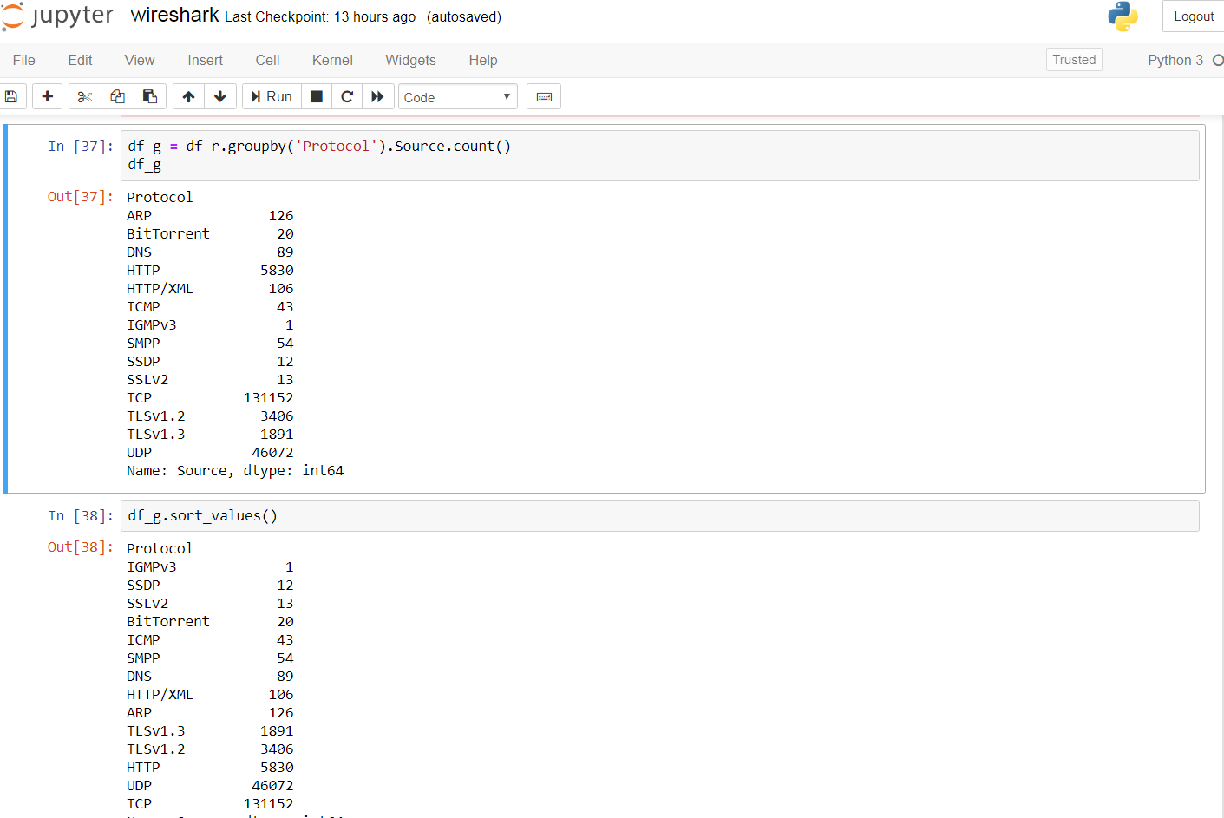The height and width of the screenshot is (818, 1224).
Task: Move selected cell up with arrow icon
Action: click(188, 96)
